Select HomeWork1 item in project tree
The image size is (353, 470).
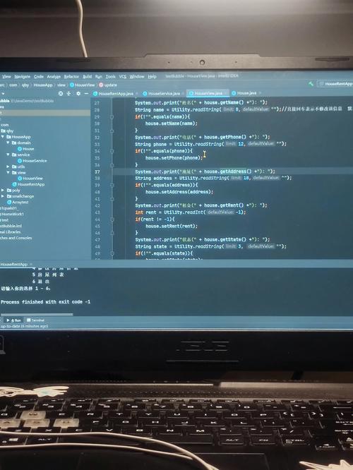point(12,215)
